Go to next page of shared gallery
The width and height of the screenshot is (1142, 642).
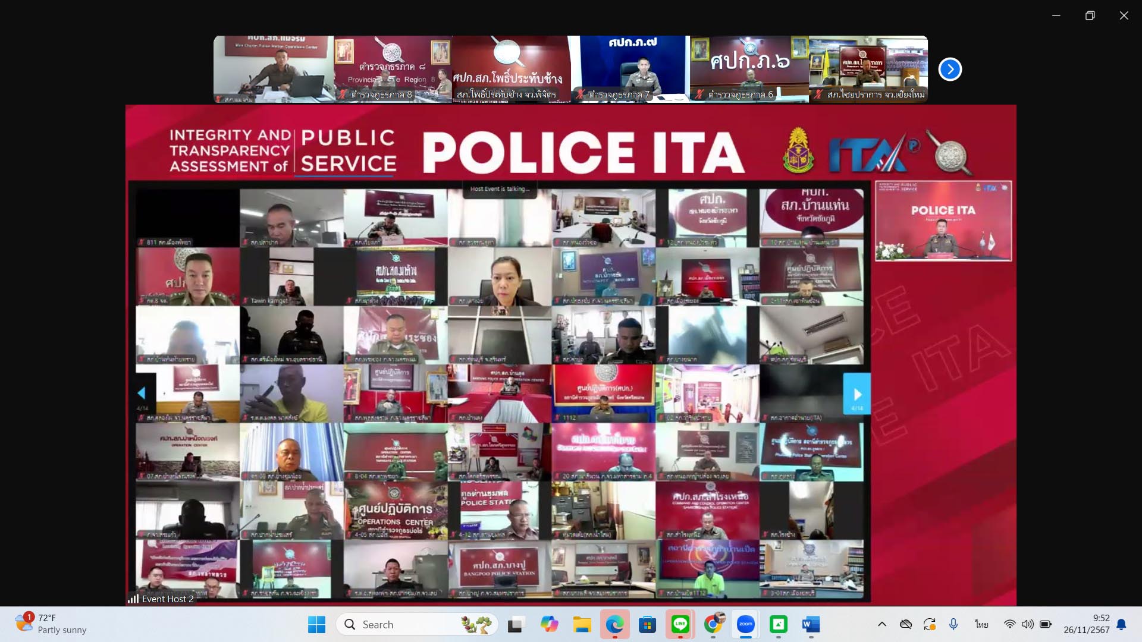point(857,394)
